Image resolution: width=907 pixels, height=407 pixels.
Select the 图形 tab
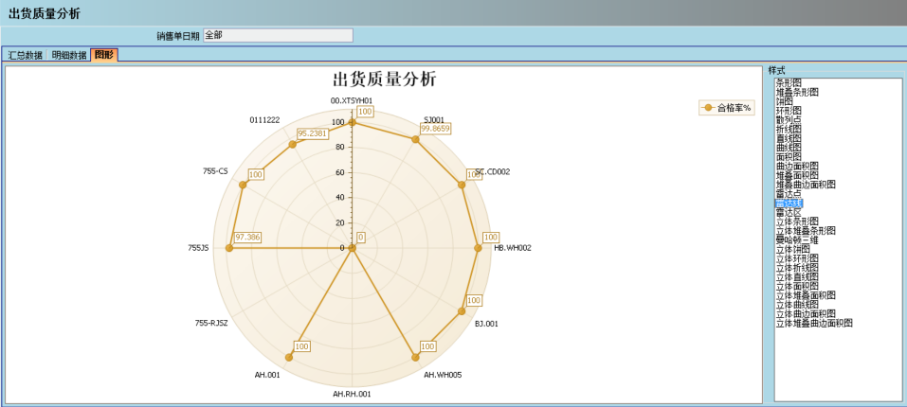point(103,55)
